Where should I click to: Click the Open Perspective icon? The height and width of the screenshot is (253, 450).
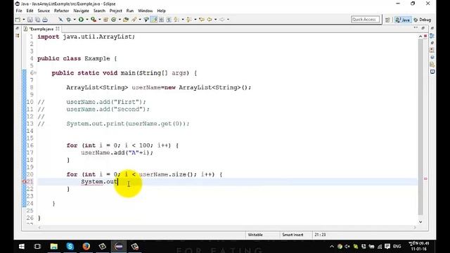tap(387, 20)
